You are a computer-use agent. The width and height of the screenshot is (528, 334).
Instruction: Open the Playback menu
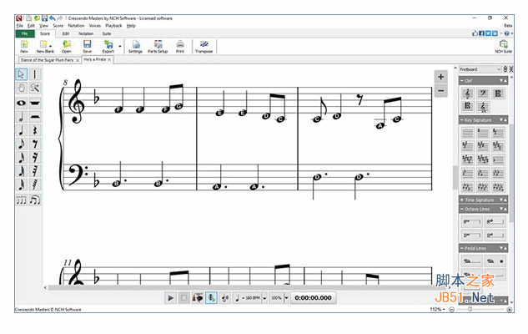[113, 26]
